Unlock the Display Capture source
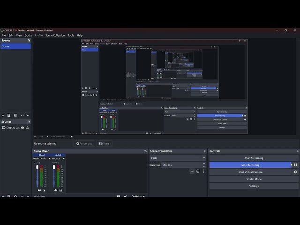The height and width of the screenshot is (225, 300). click(28, 127)
